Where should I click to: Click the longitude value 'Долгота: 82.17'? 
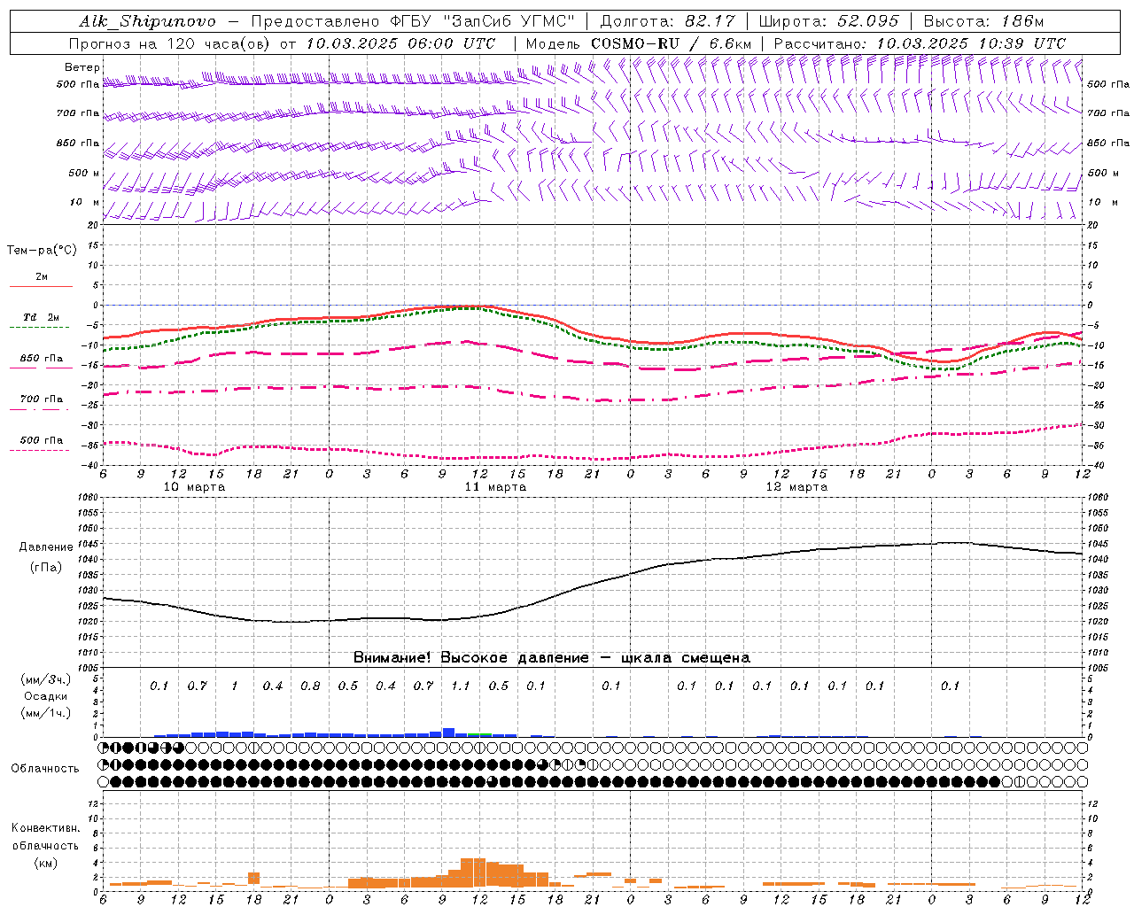pyautogui.click(x=667, y=21)
